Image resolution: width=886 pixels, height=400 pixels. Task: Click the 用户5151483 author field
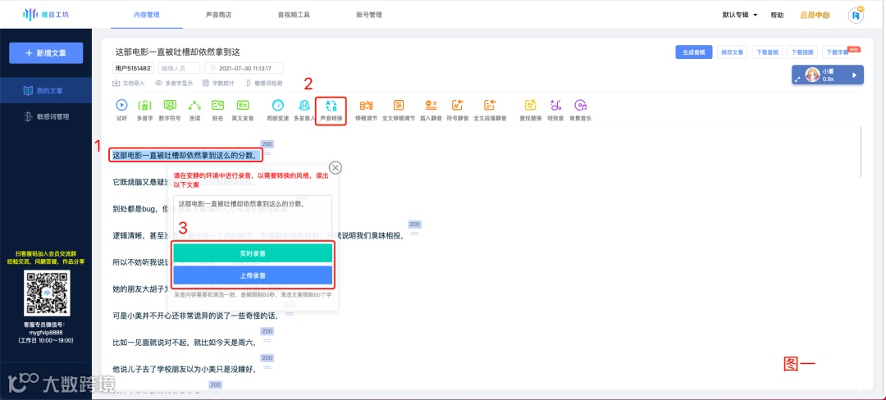[x=134, y=68]
